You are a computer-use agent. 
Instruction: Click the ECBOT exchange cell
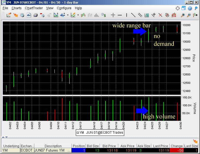pos(27,150)
